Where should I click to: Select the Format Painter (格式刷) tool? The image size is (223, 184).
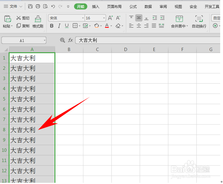[38, 22]
